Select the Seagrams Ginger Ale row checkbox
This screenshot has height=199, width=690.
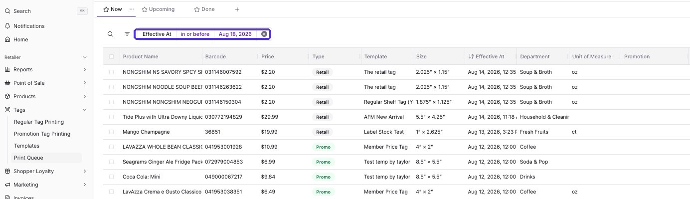(x=111, y=162)
